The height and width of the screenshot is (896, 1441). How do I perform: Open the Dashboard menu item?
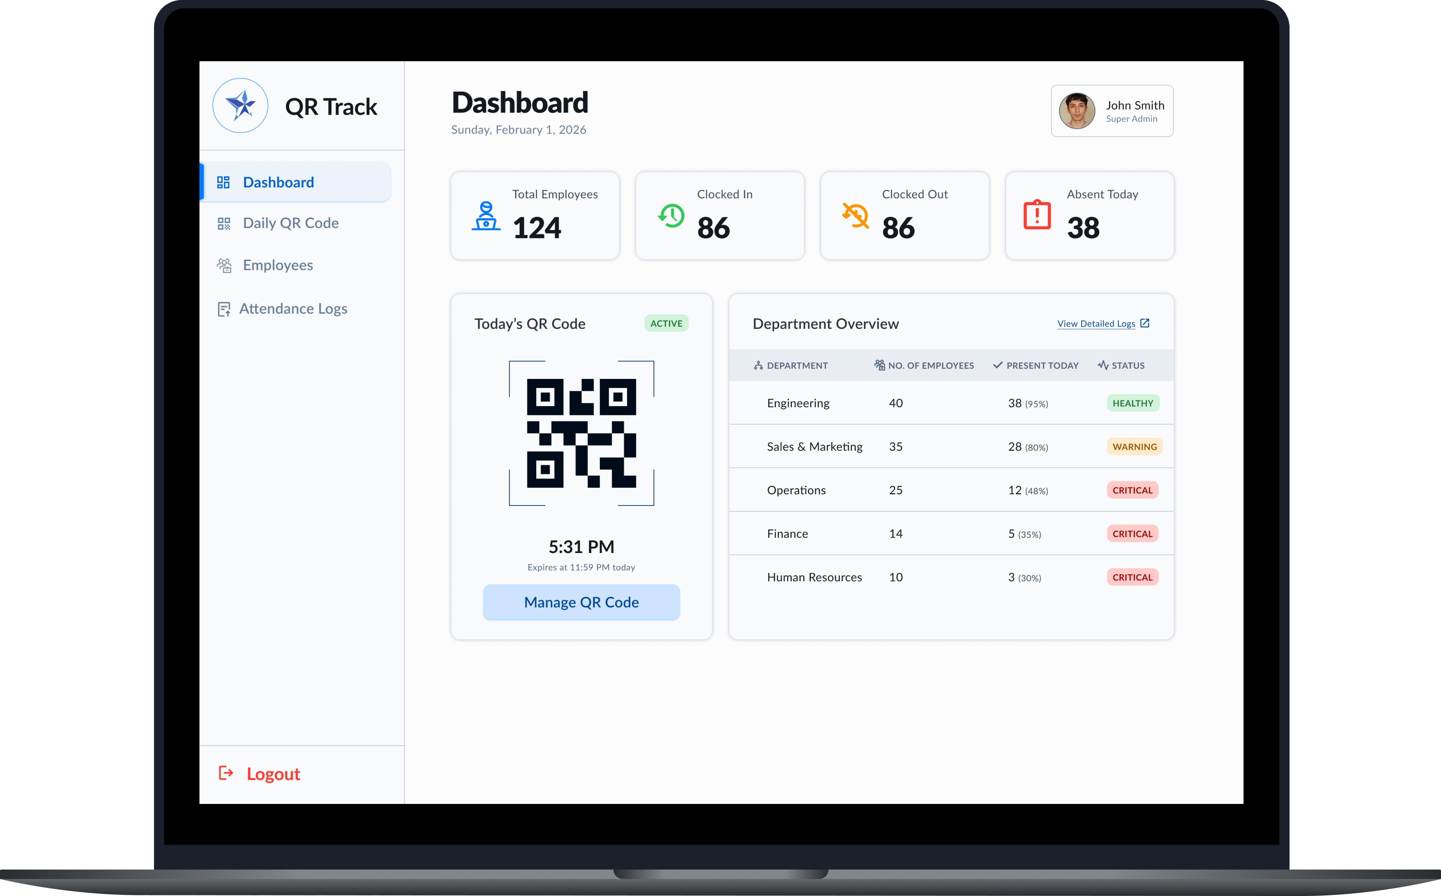[x=296, y=182]
